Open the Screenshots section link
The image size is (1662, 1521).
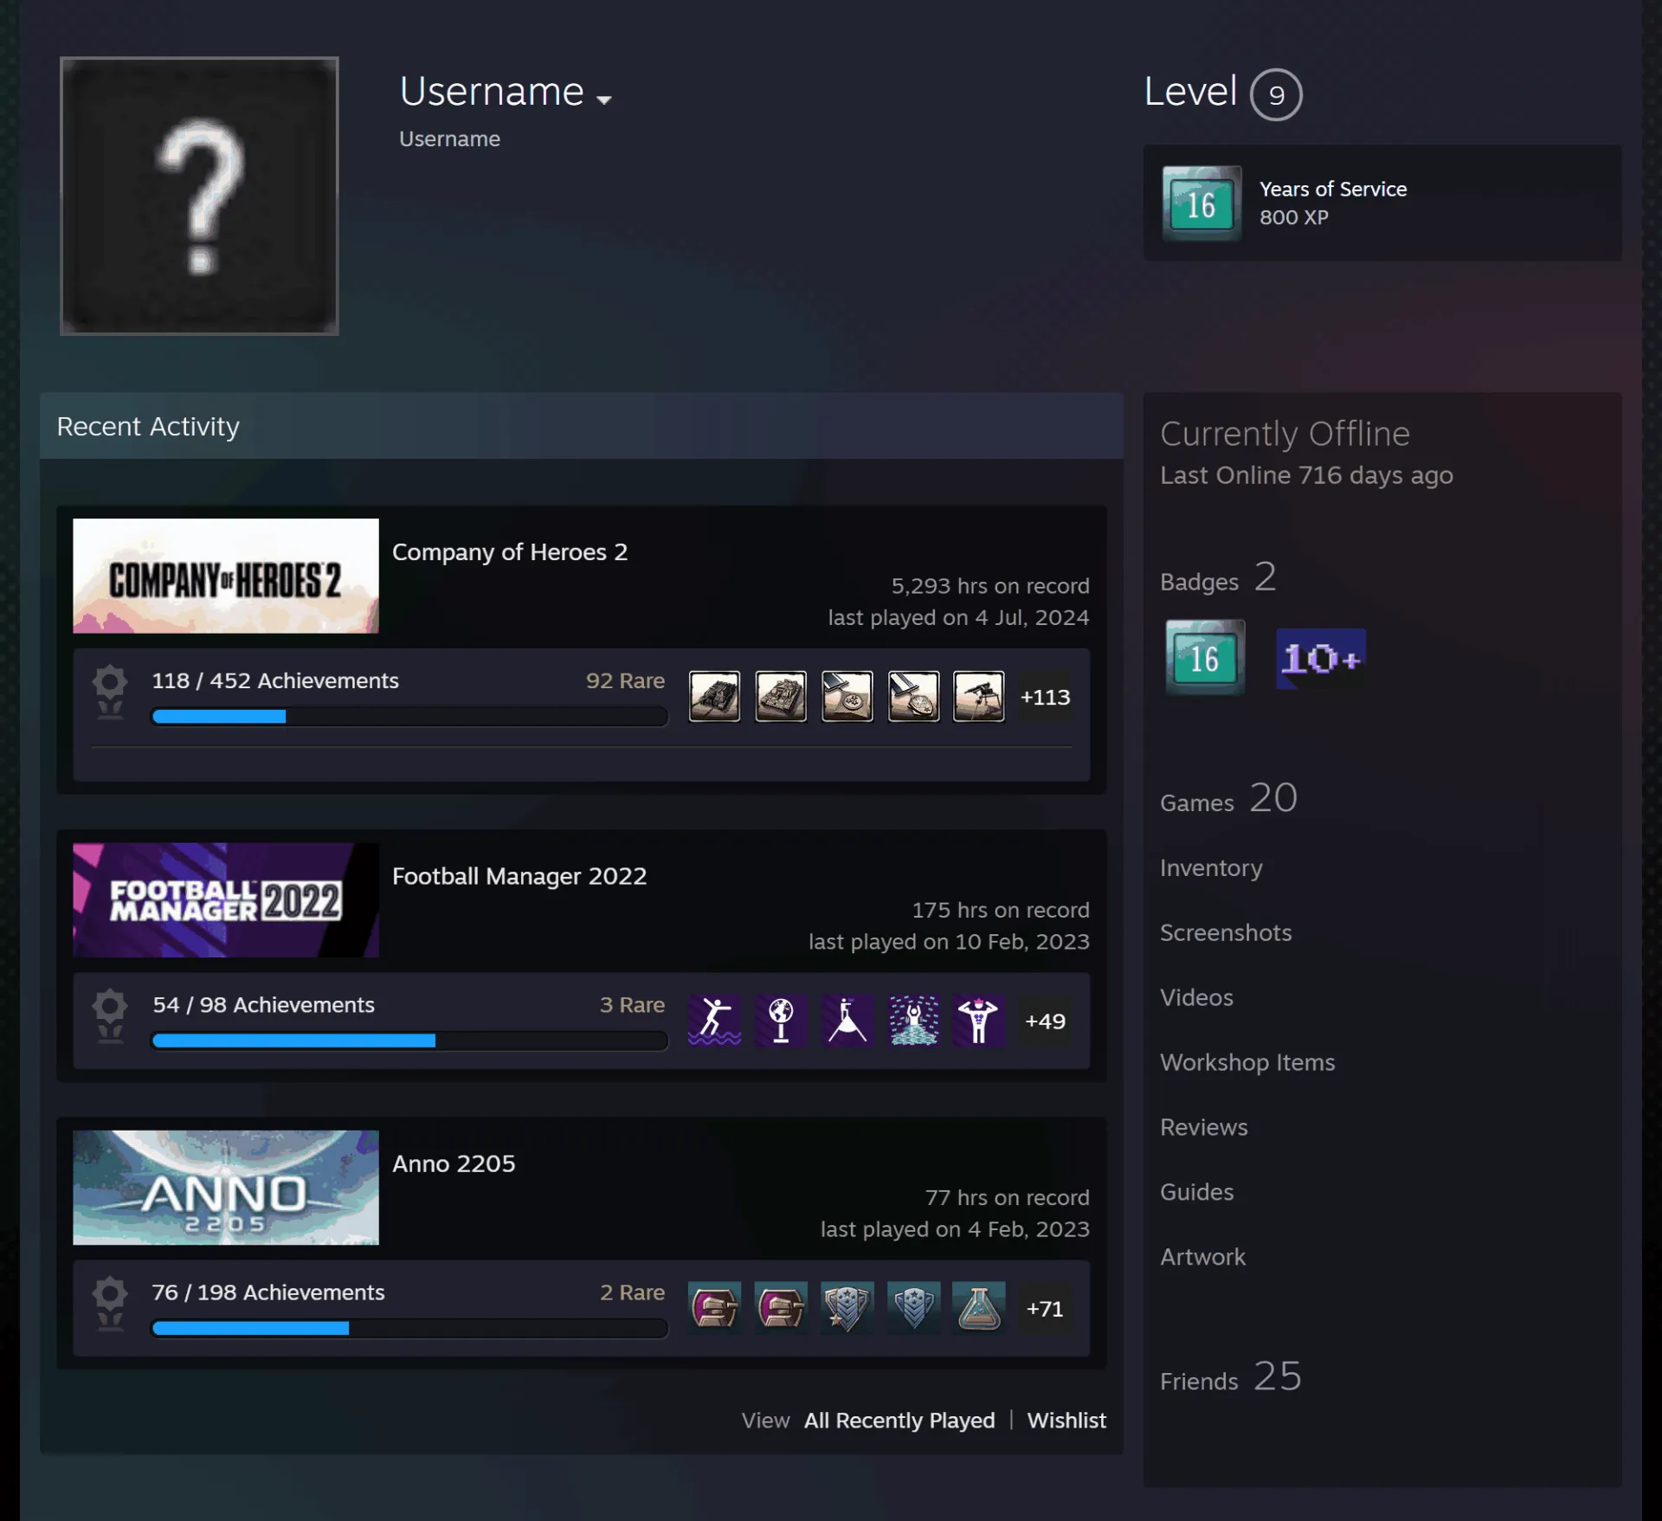[x=1226, y=932]
